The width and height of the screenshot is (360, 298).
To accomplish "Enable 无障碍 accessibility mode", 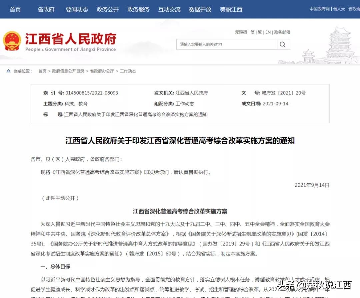I will [x=241, y=32].
